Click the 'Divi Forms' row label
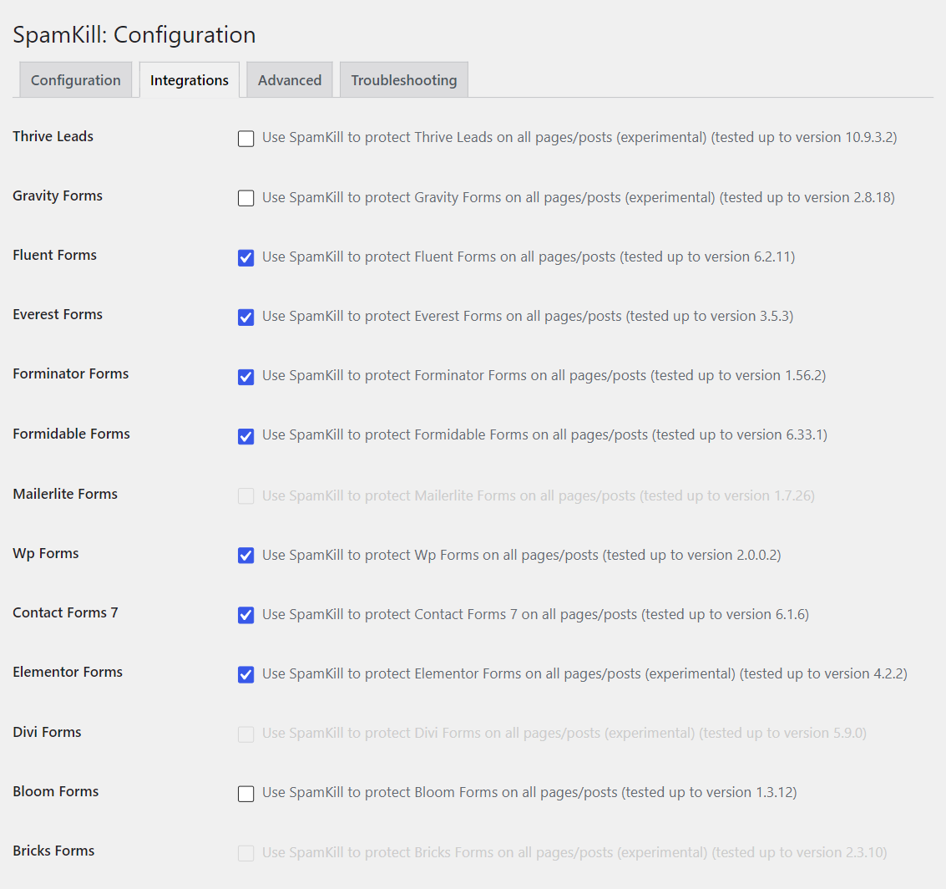Screen dimensions: 946x889 click(x=47, y=732)
